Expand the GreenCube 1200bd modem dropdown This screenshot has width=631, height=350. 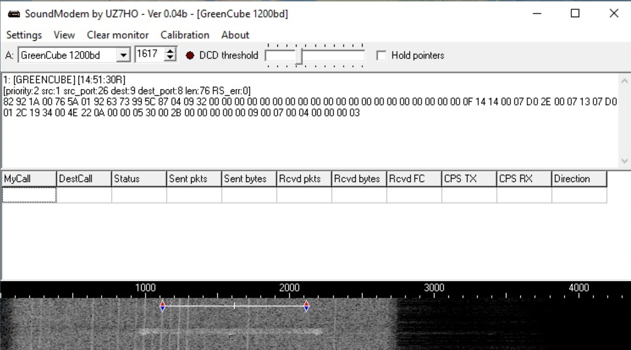click(x=123, y=55)
